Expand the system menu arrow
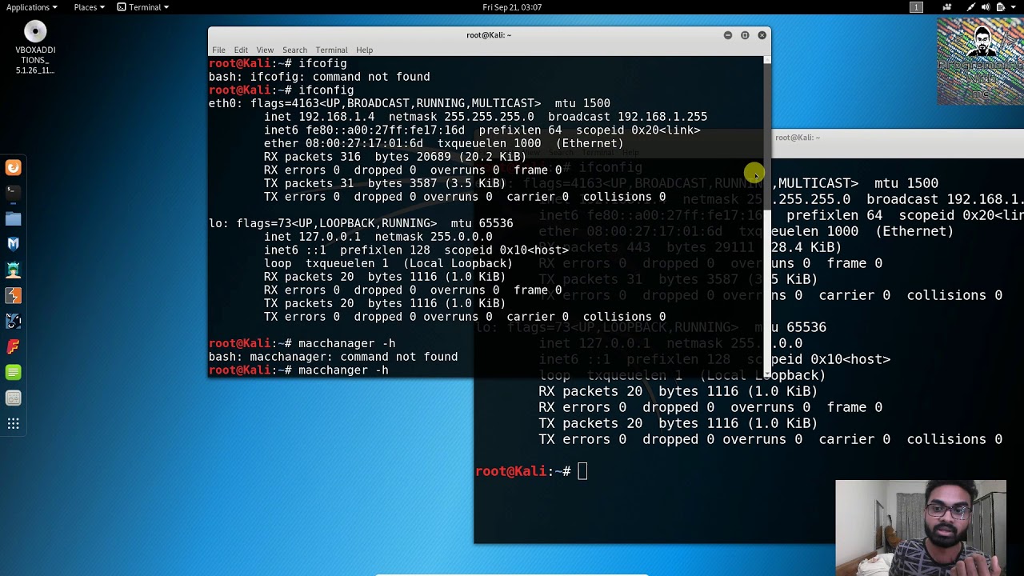This screenshot has height=576, width=1024. (x=1015, y=7)
